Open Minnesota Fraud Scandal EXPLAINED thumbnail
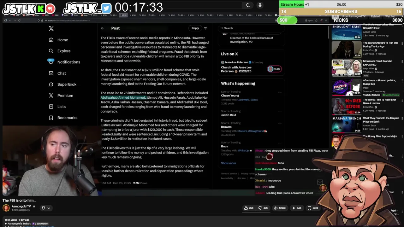The width and height of the screenshot is (404, 227). 347,68
